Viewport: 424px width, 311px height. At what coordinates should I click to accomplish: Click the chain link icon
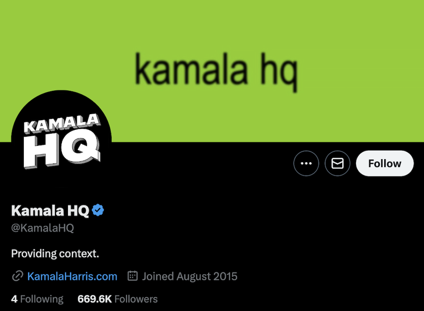pos(17,276)
